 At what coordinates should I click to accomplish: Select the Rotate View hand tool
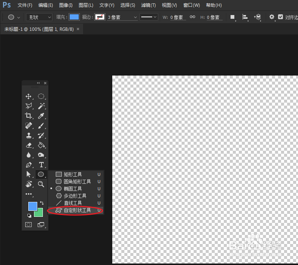(29, 184)
